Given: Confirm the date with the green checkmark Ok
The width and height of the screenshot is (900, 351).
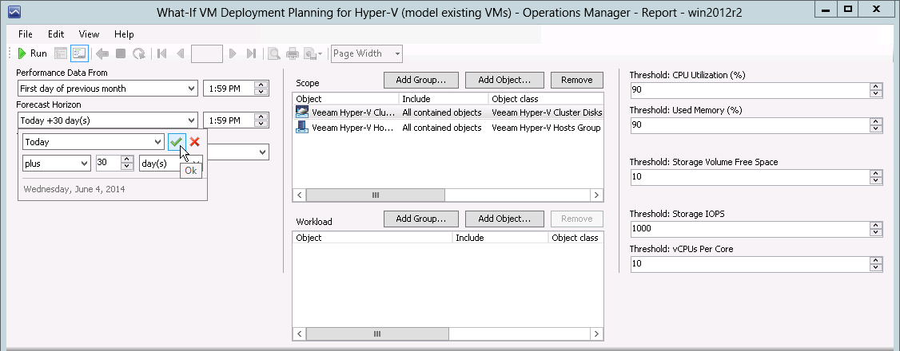Looking at the screenshot, I should tap(176, 142).
